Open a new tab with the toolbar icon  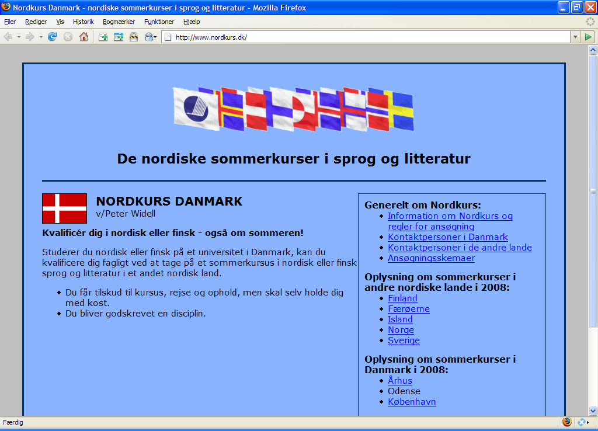103,37
